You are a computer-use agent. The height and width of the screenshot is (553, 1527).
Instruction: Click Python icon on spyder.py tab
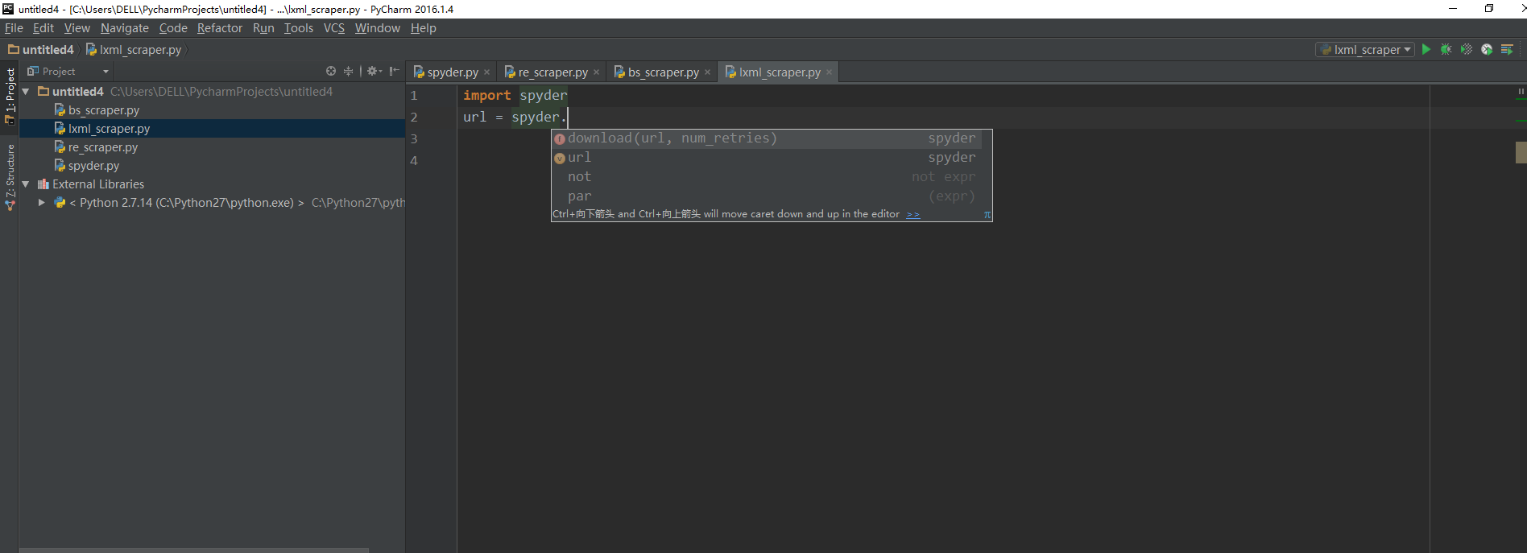coord(419,72)
